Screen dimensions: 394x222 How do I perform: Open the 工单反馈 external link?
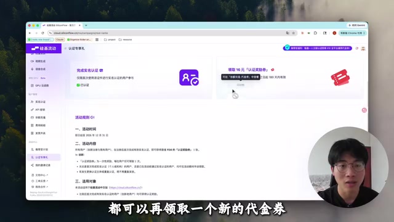tap(39, 181)
